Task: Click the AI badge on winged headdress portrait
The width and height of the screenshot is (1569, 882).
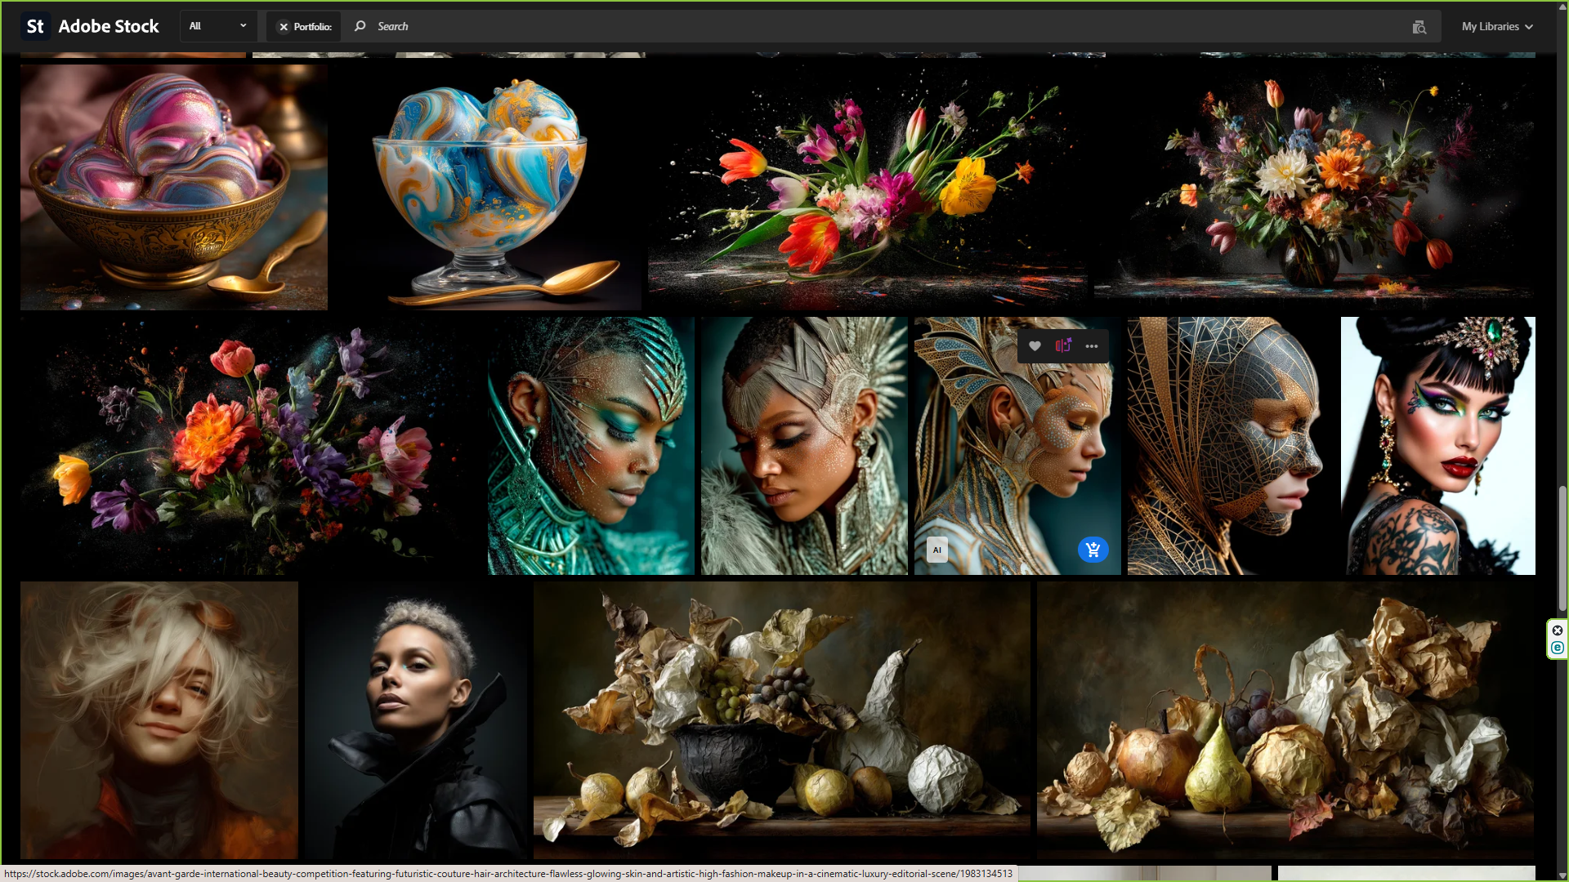Action: click(937, 550)
